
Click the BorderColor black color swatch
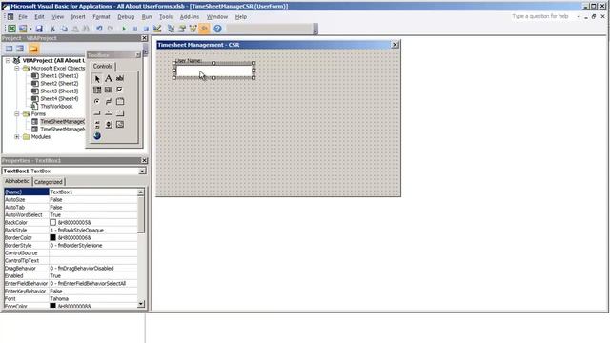point(53,237)
